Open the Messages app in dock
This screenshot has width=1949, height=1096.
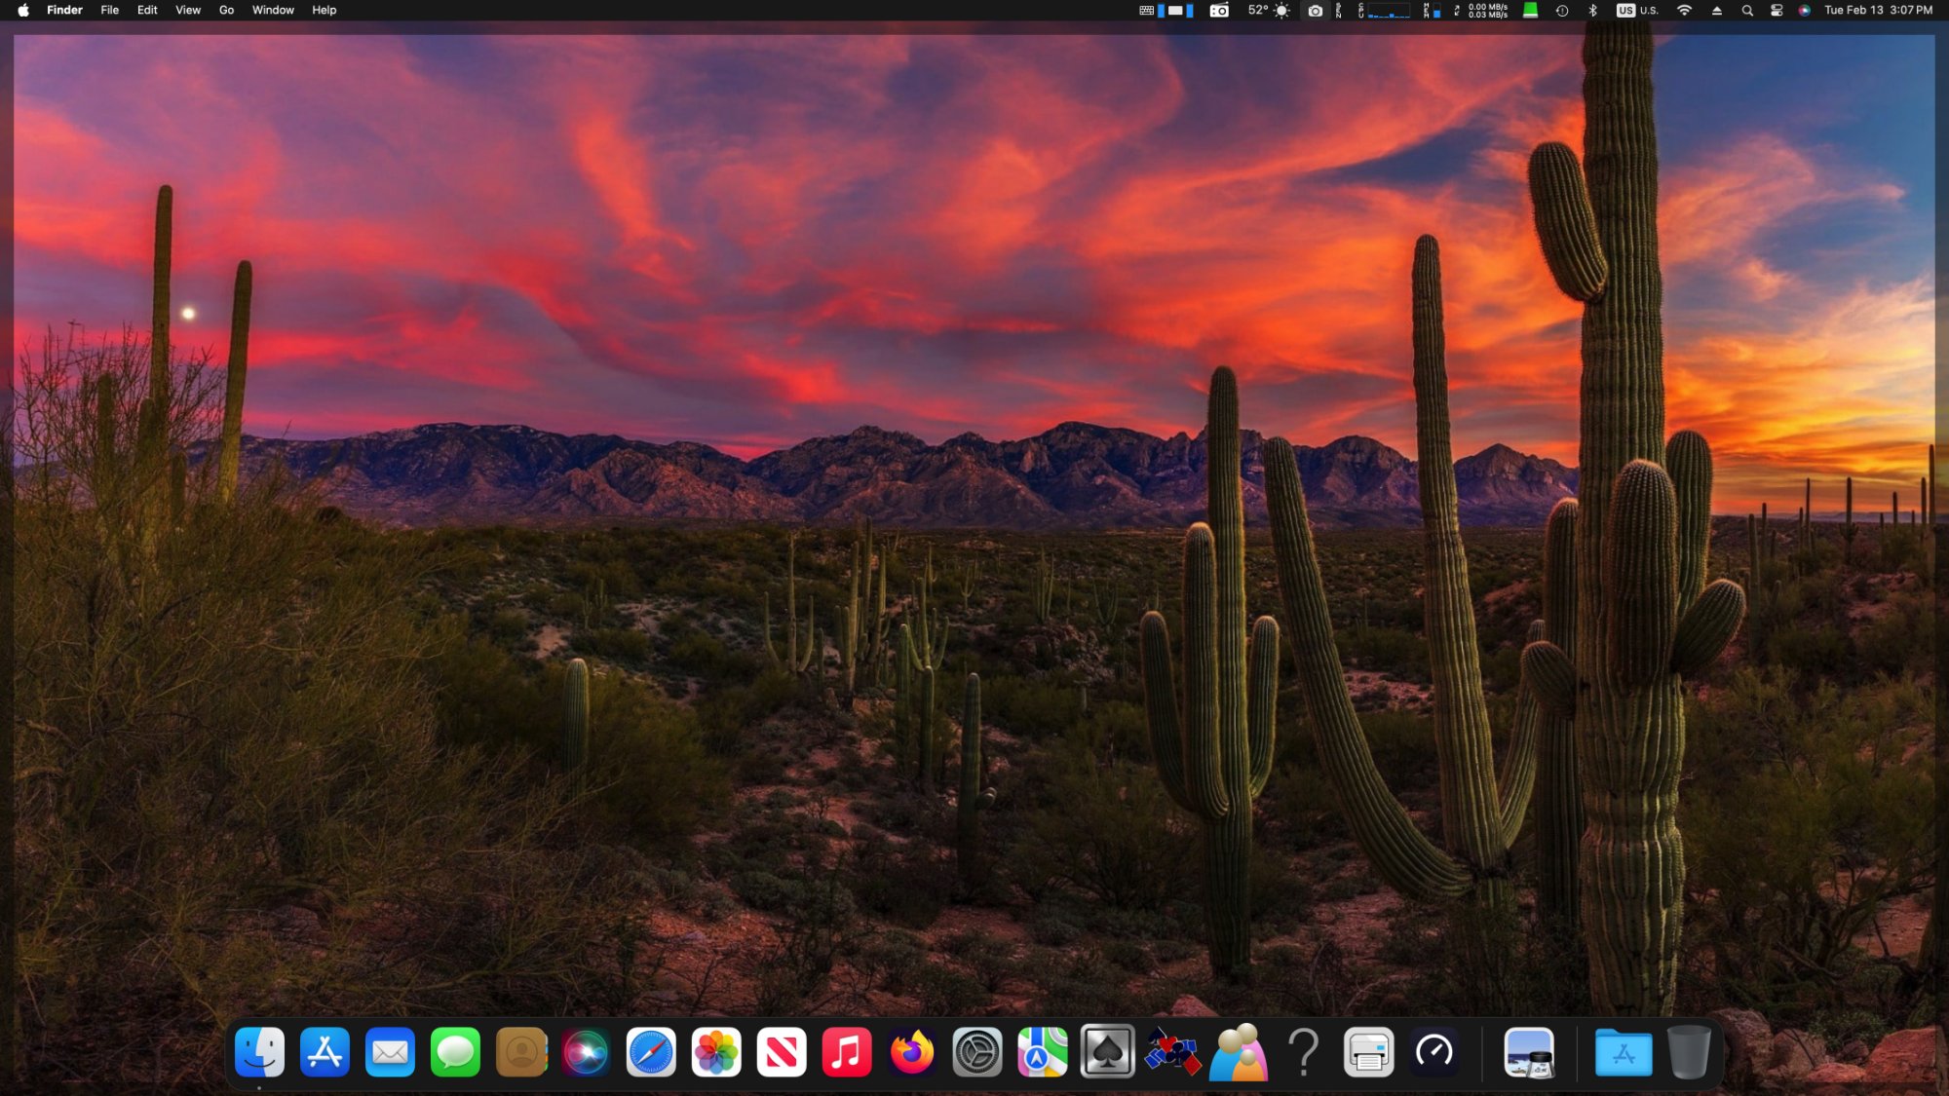455,1052
